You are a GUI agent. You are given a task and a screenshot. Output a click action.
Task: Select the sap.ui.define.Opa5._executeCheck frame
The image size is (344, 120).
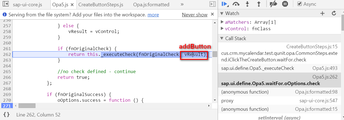point(279,68)
